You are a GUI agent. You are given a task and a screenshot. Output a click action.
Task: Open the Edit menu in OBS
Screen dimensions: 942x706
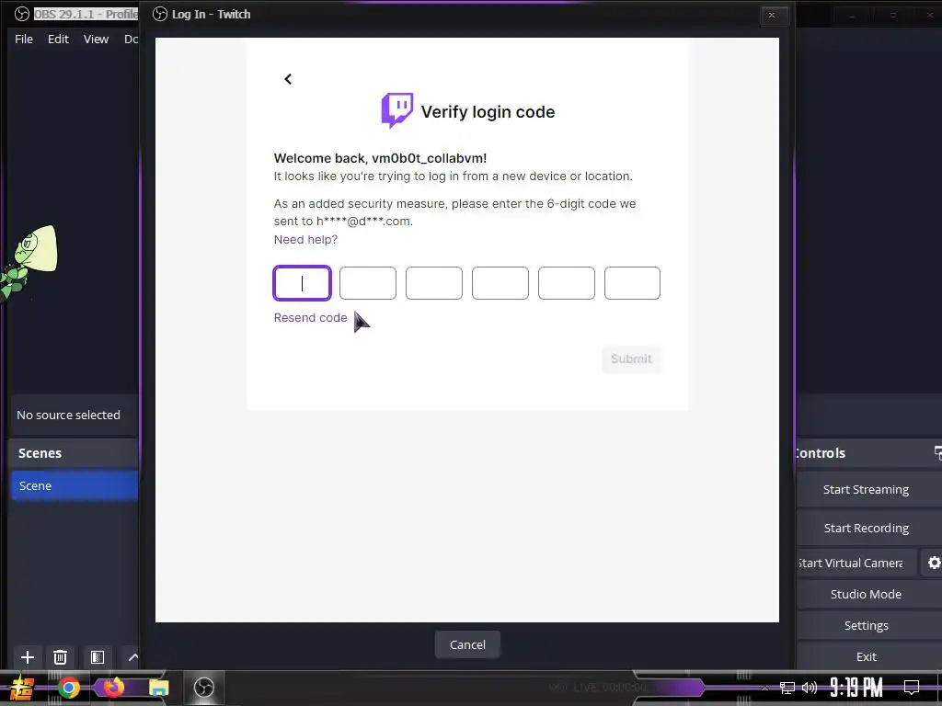coord(58,39)
